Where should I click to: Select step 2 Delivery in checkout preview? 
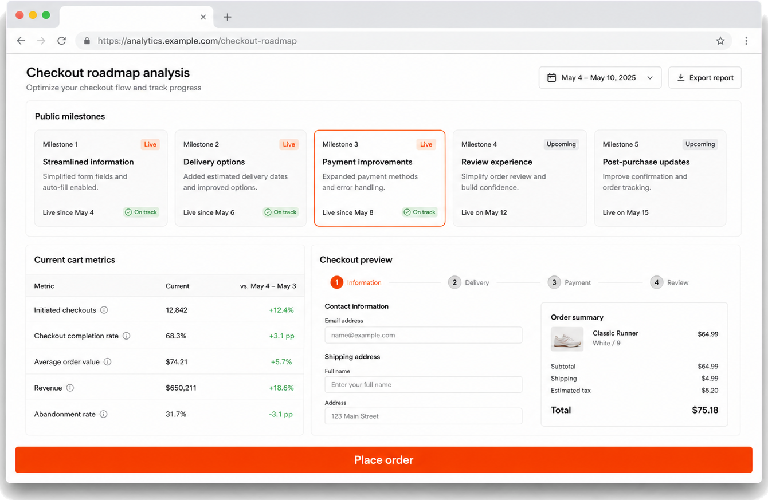(x=469, y=282)
